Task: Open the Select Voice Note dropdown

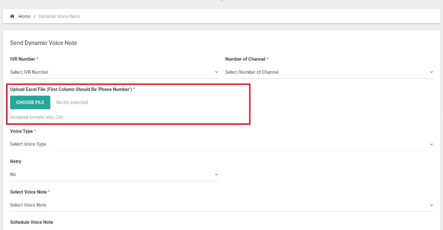Action: (222, 205)
